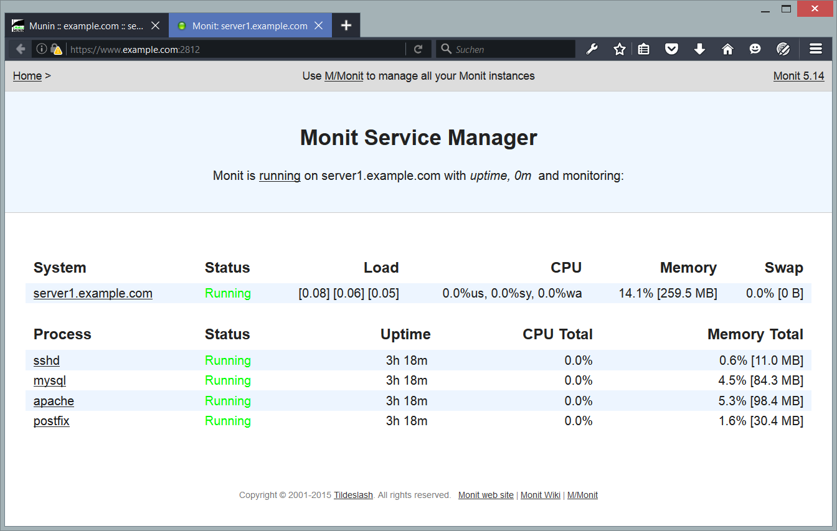Click apache memory 5.3% [98.4 MB]

(761, 401)
